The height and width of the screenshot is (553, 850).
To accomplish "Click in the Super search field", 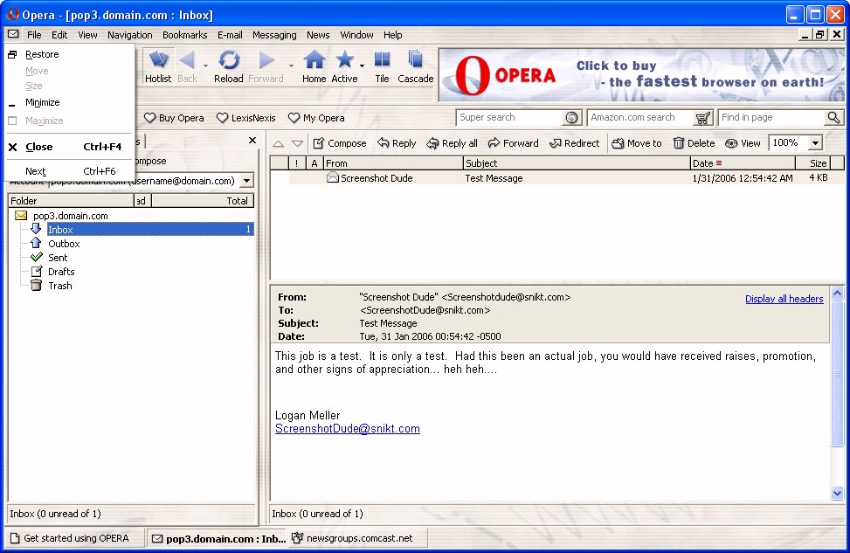I will pos(511,117).
